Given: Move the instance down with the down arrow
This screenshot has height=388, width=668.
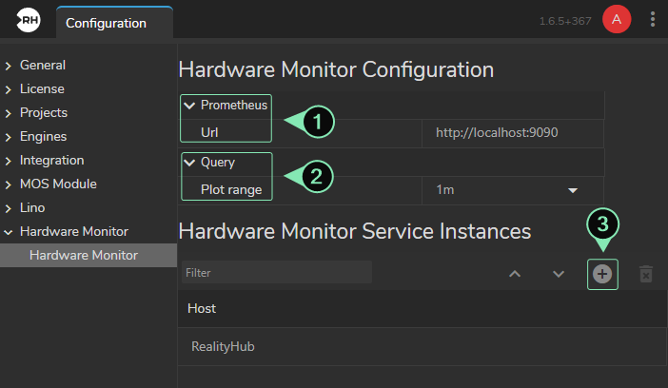Looking at the screenshot, I should [559, 274].
